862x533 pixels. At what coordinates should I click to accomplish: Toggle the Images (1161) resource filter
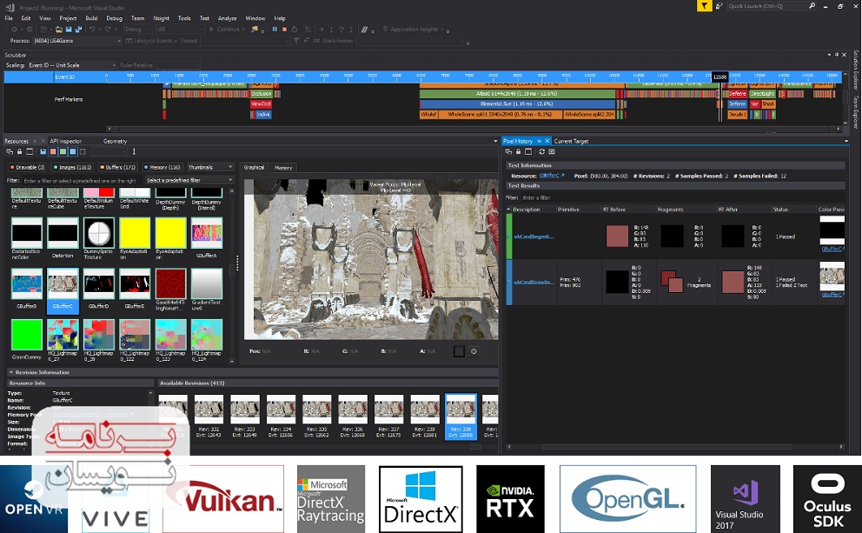pos(72,167)
